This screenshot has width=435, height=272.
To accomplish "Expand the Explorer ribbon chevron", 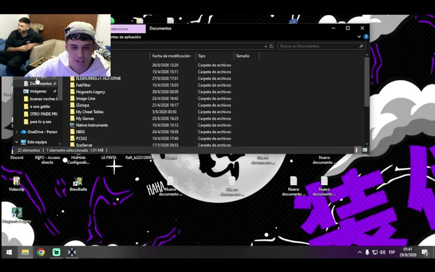I will click(x=359, y=37).
